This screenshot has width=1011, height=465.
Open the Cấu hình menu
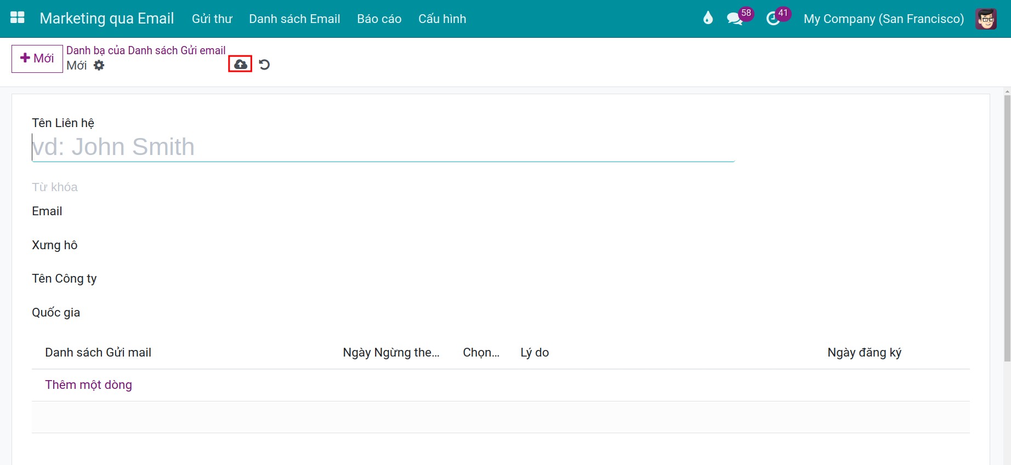click(442, 19)
